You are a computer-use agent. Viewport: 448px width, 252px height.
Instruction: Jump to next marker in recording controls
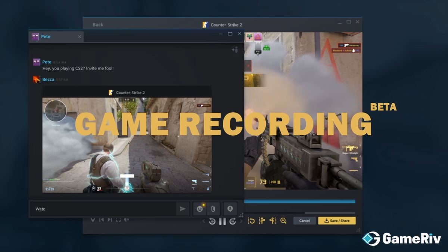[109, 220]
